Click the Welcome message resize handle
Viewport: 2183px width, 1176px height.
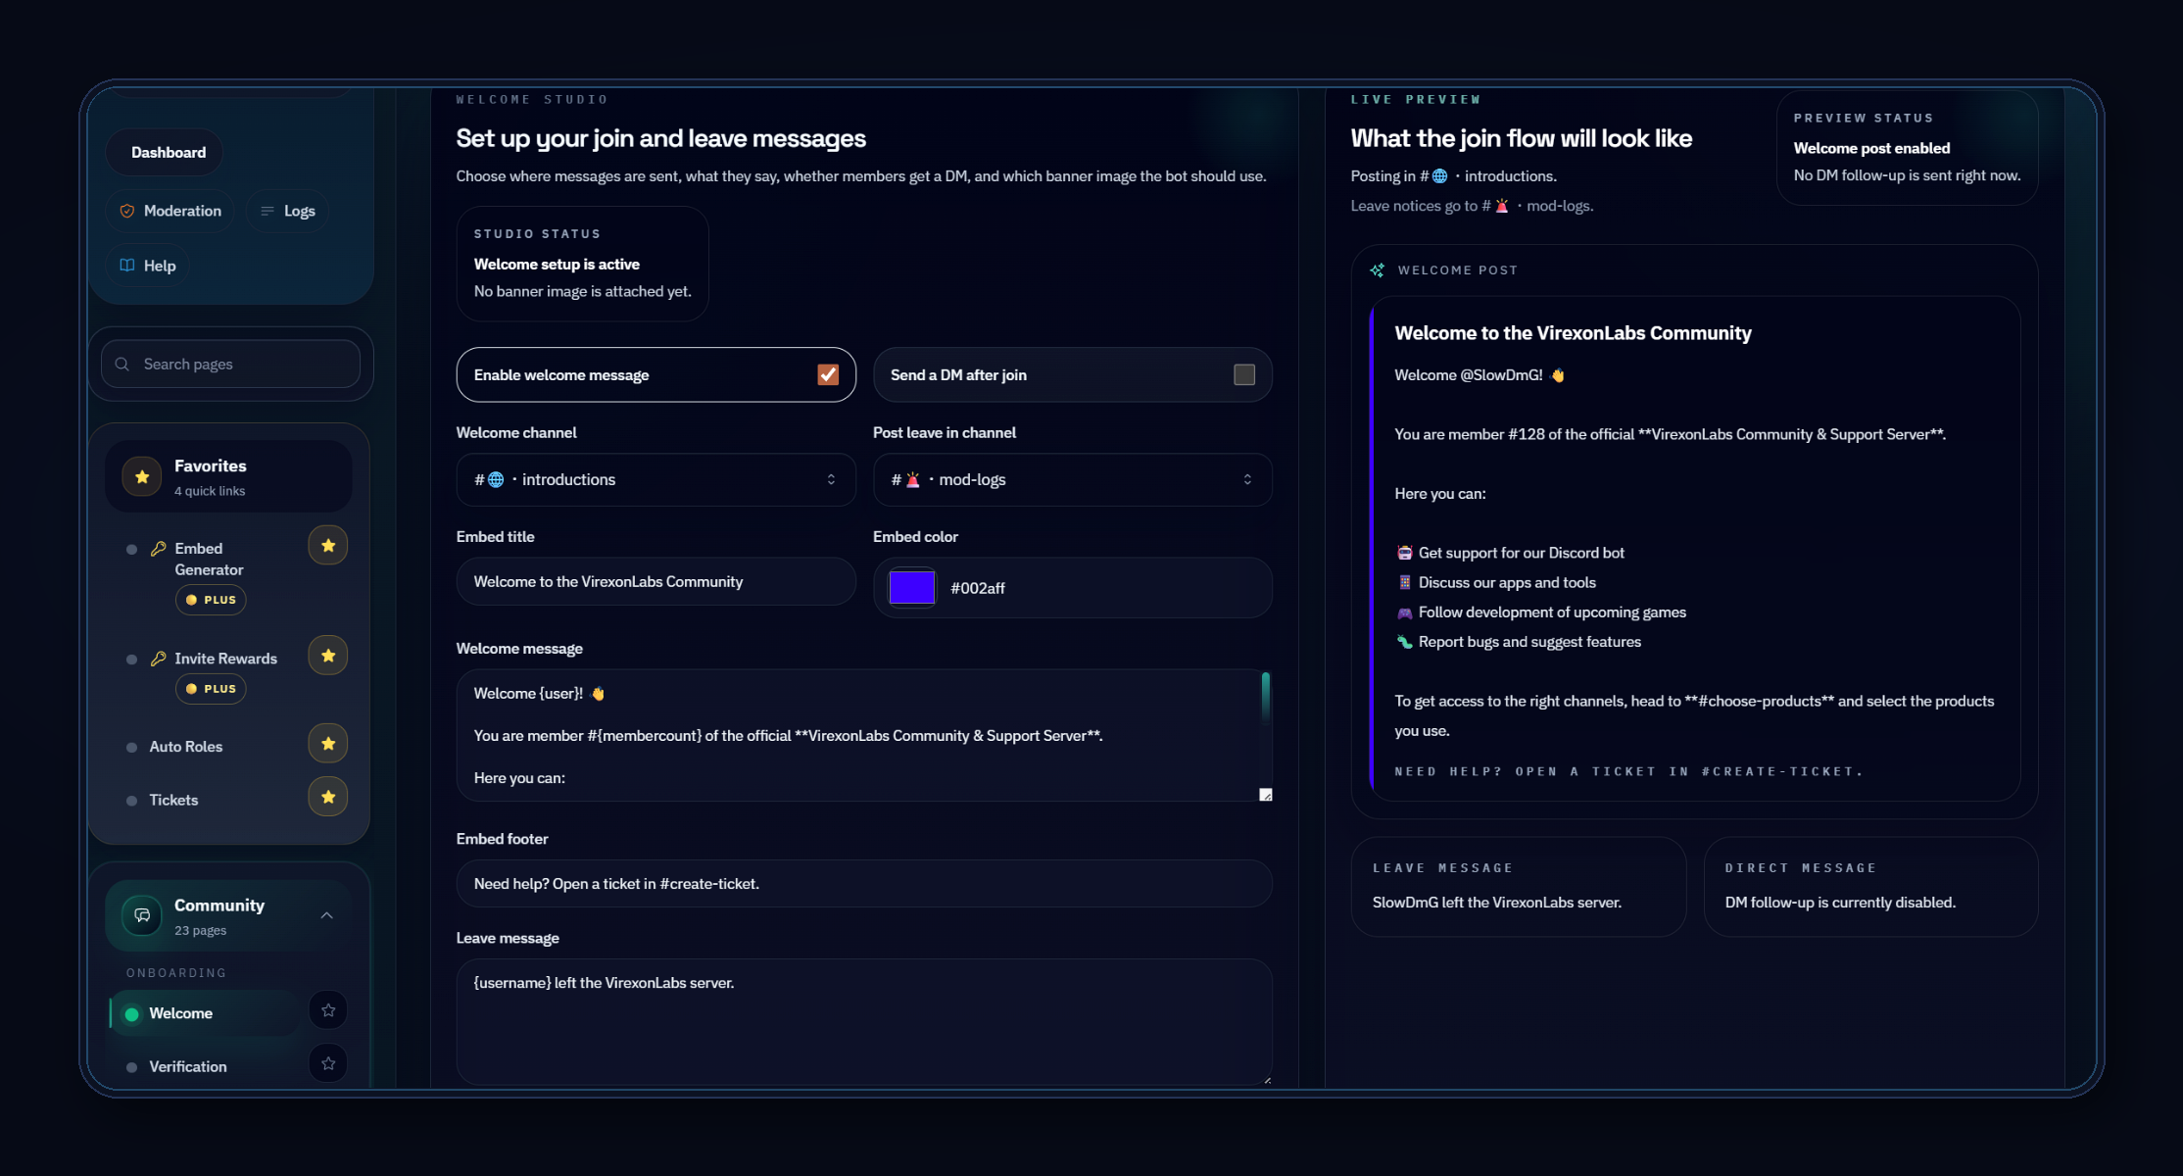click(x=1266, y=795)
